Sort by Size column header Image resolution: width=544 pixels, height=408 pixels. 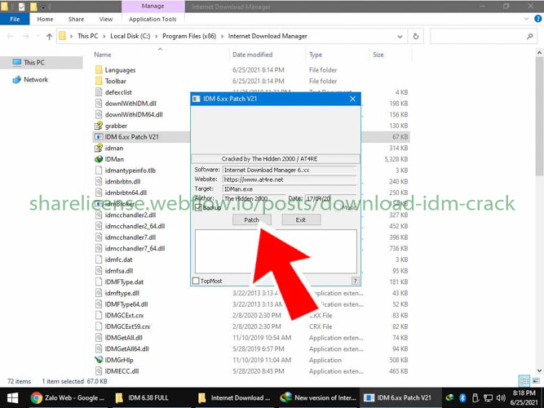(378, 55)
